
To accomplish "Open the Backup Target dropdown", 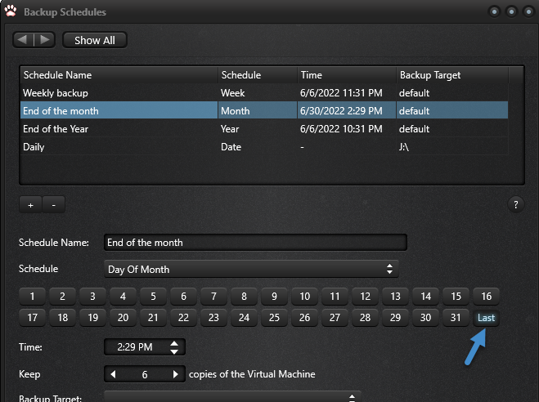I will point(232,397).
